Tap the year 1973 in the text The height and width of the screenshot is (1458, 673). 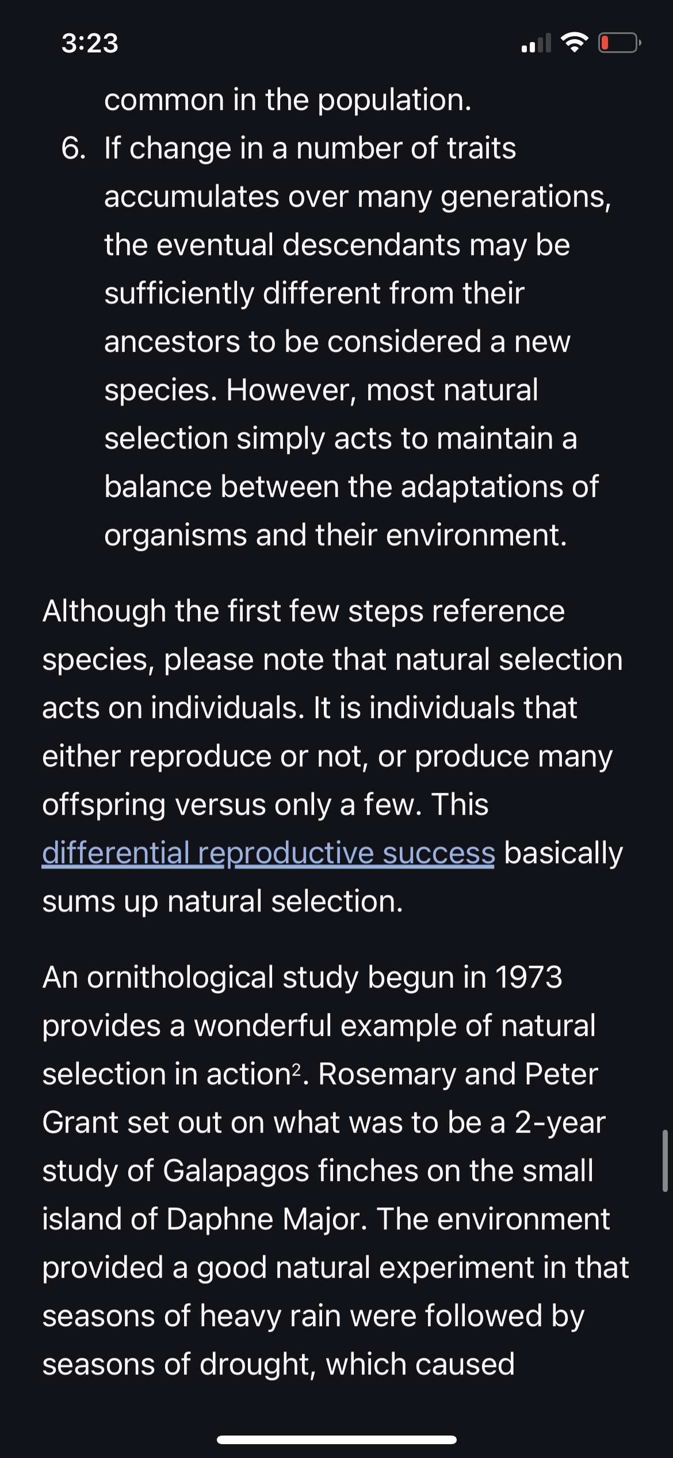[x=528, y=977]
